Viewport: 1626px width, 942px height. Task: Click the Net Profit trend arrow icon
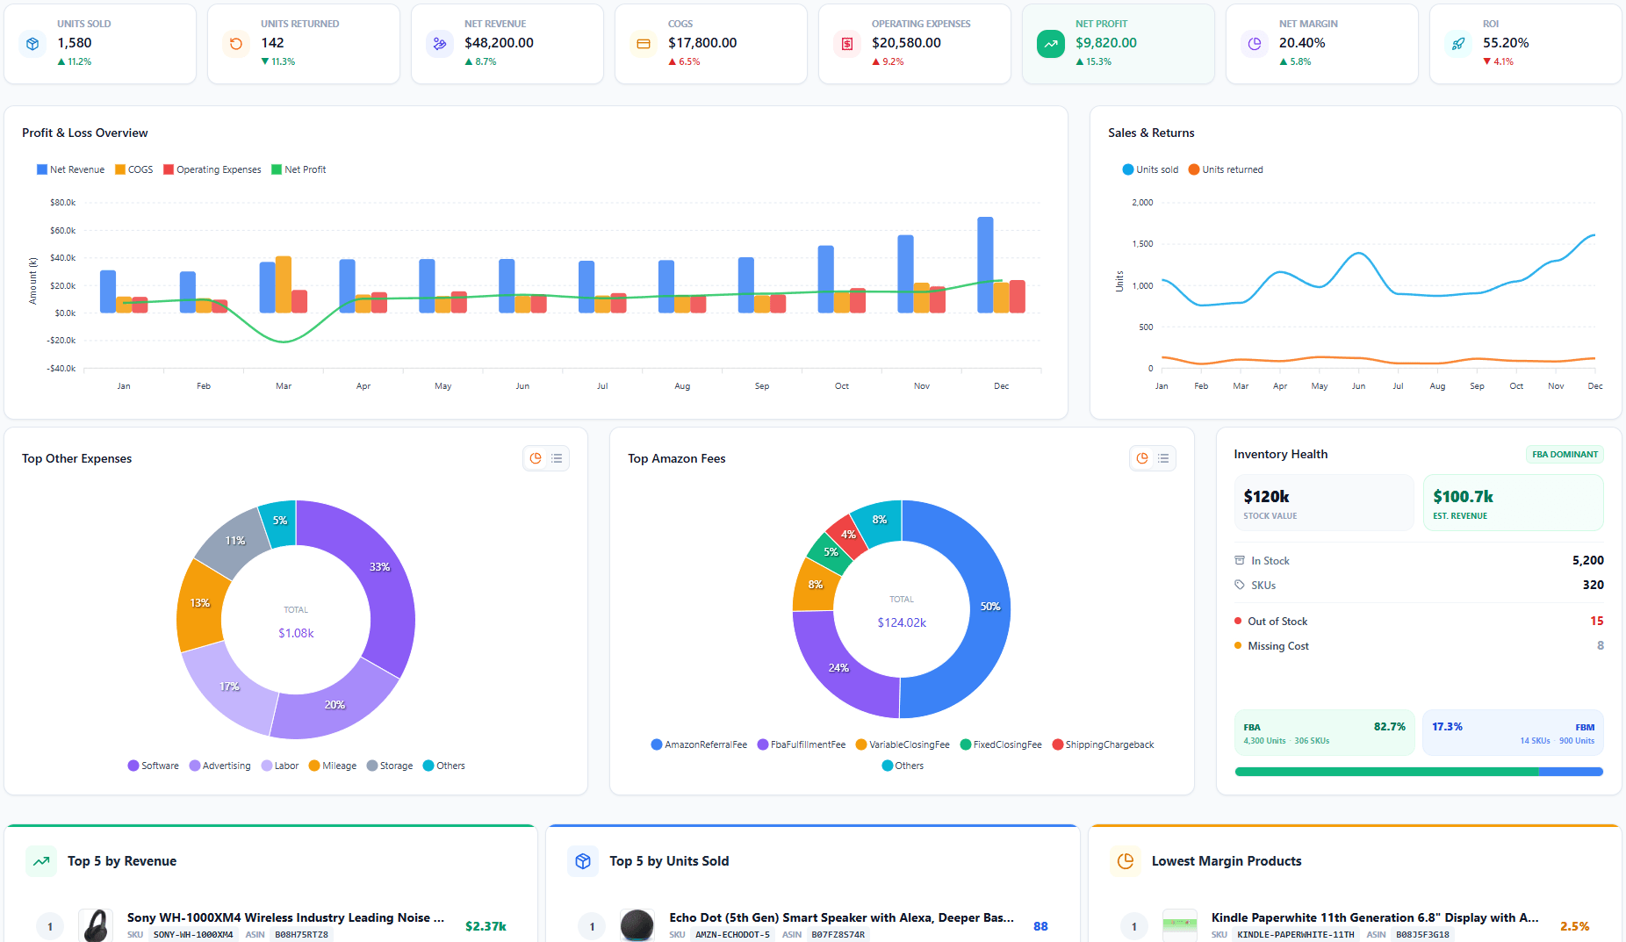point(1050,43)
